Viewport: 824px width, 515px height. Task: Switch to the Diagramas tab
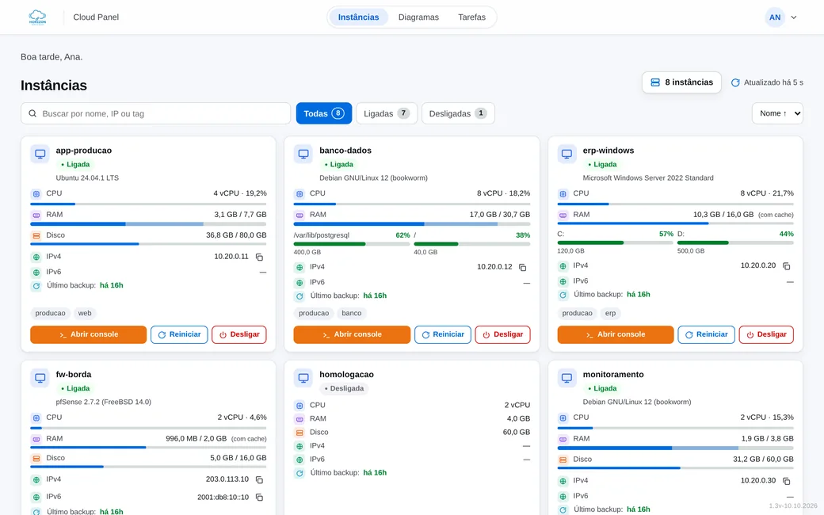pos(418,17)
